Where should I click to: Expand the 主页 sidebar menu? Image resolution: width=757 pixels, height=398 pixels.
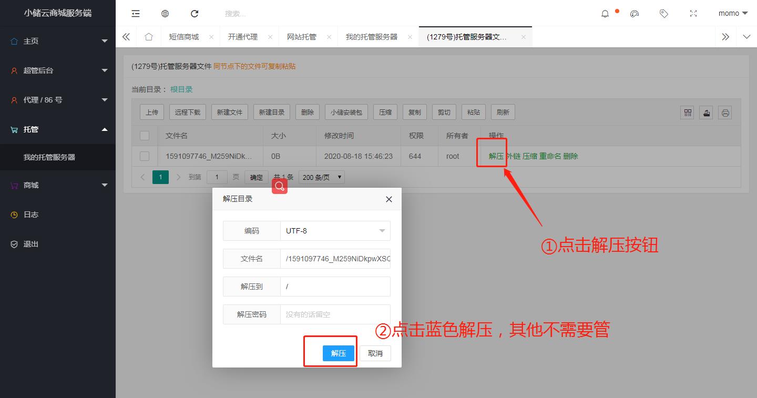58,41
